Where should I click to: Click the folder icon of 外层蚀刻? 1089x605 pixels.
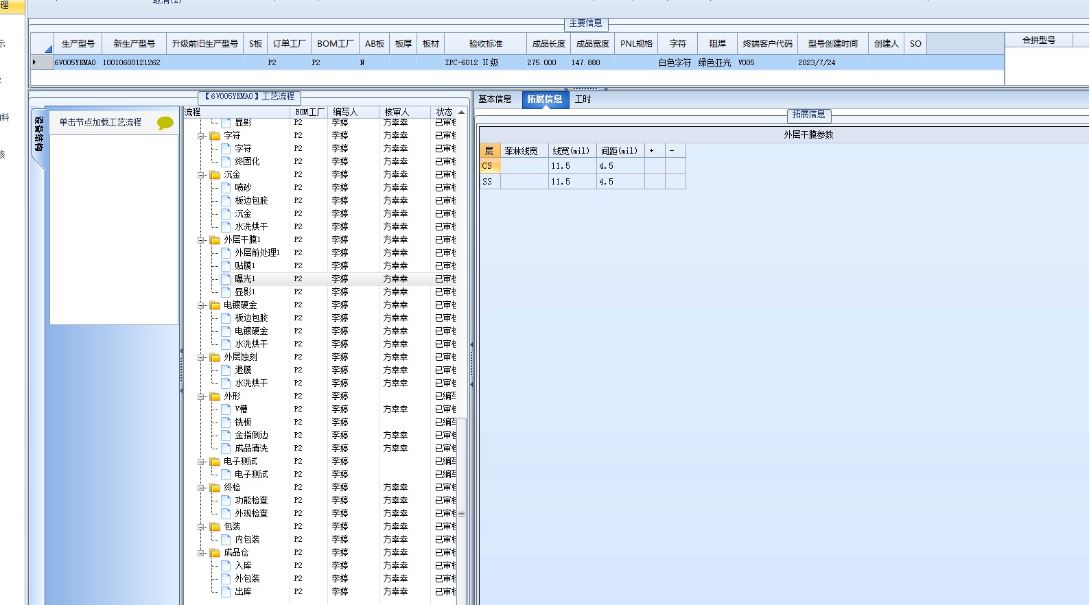[215, 357]
